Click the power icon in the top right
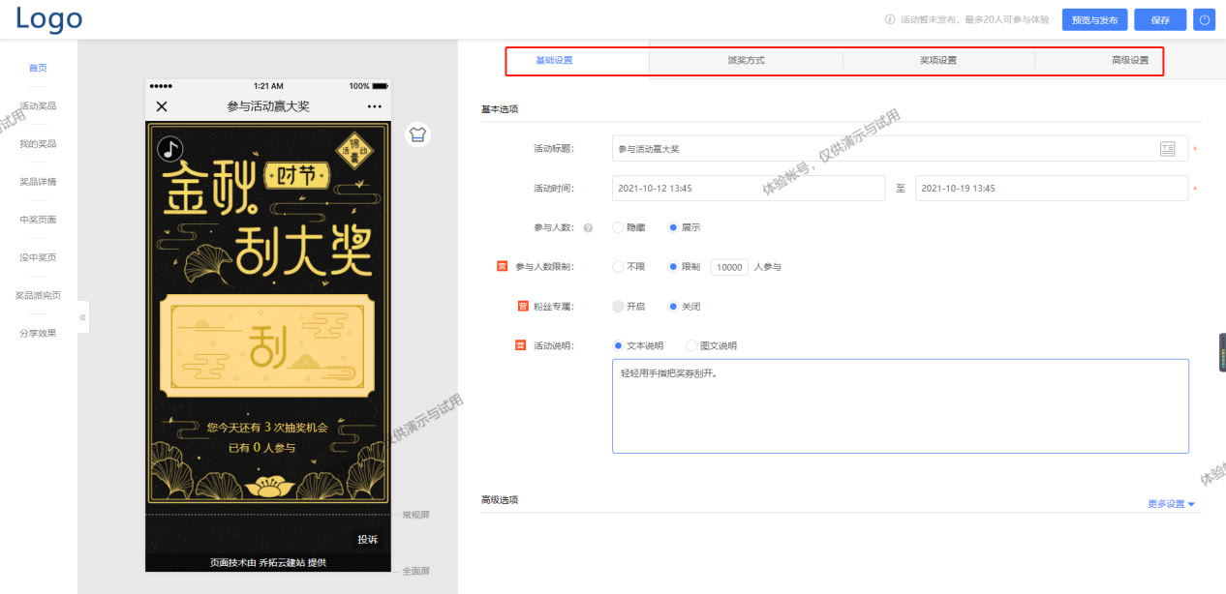Screen dimensions: 1226x594 (1204, 19)
